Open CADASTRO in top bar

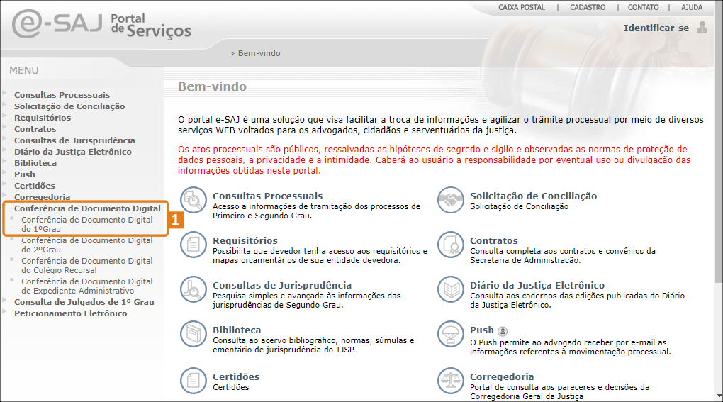click(588, 7)
